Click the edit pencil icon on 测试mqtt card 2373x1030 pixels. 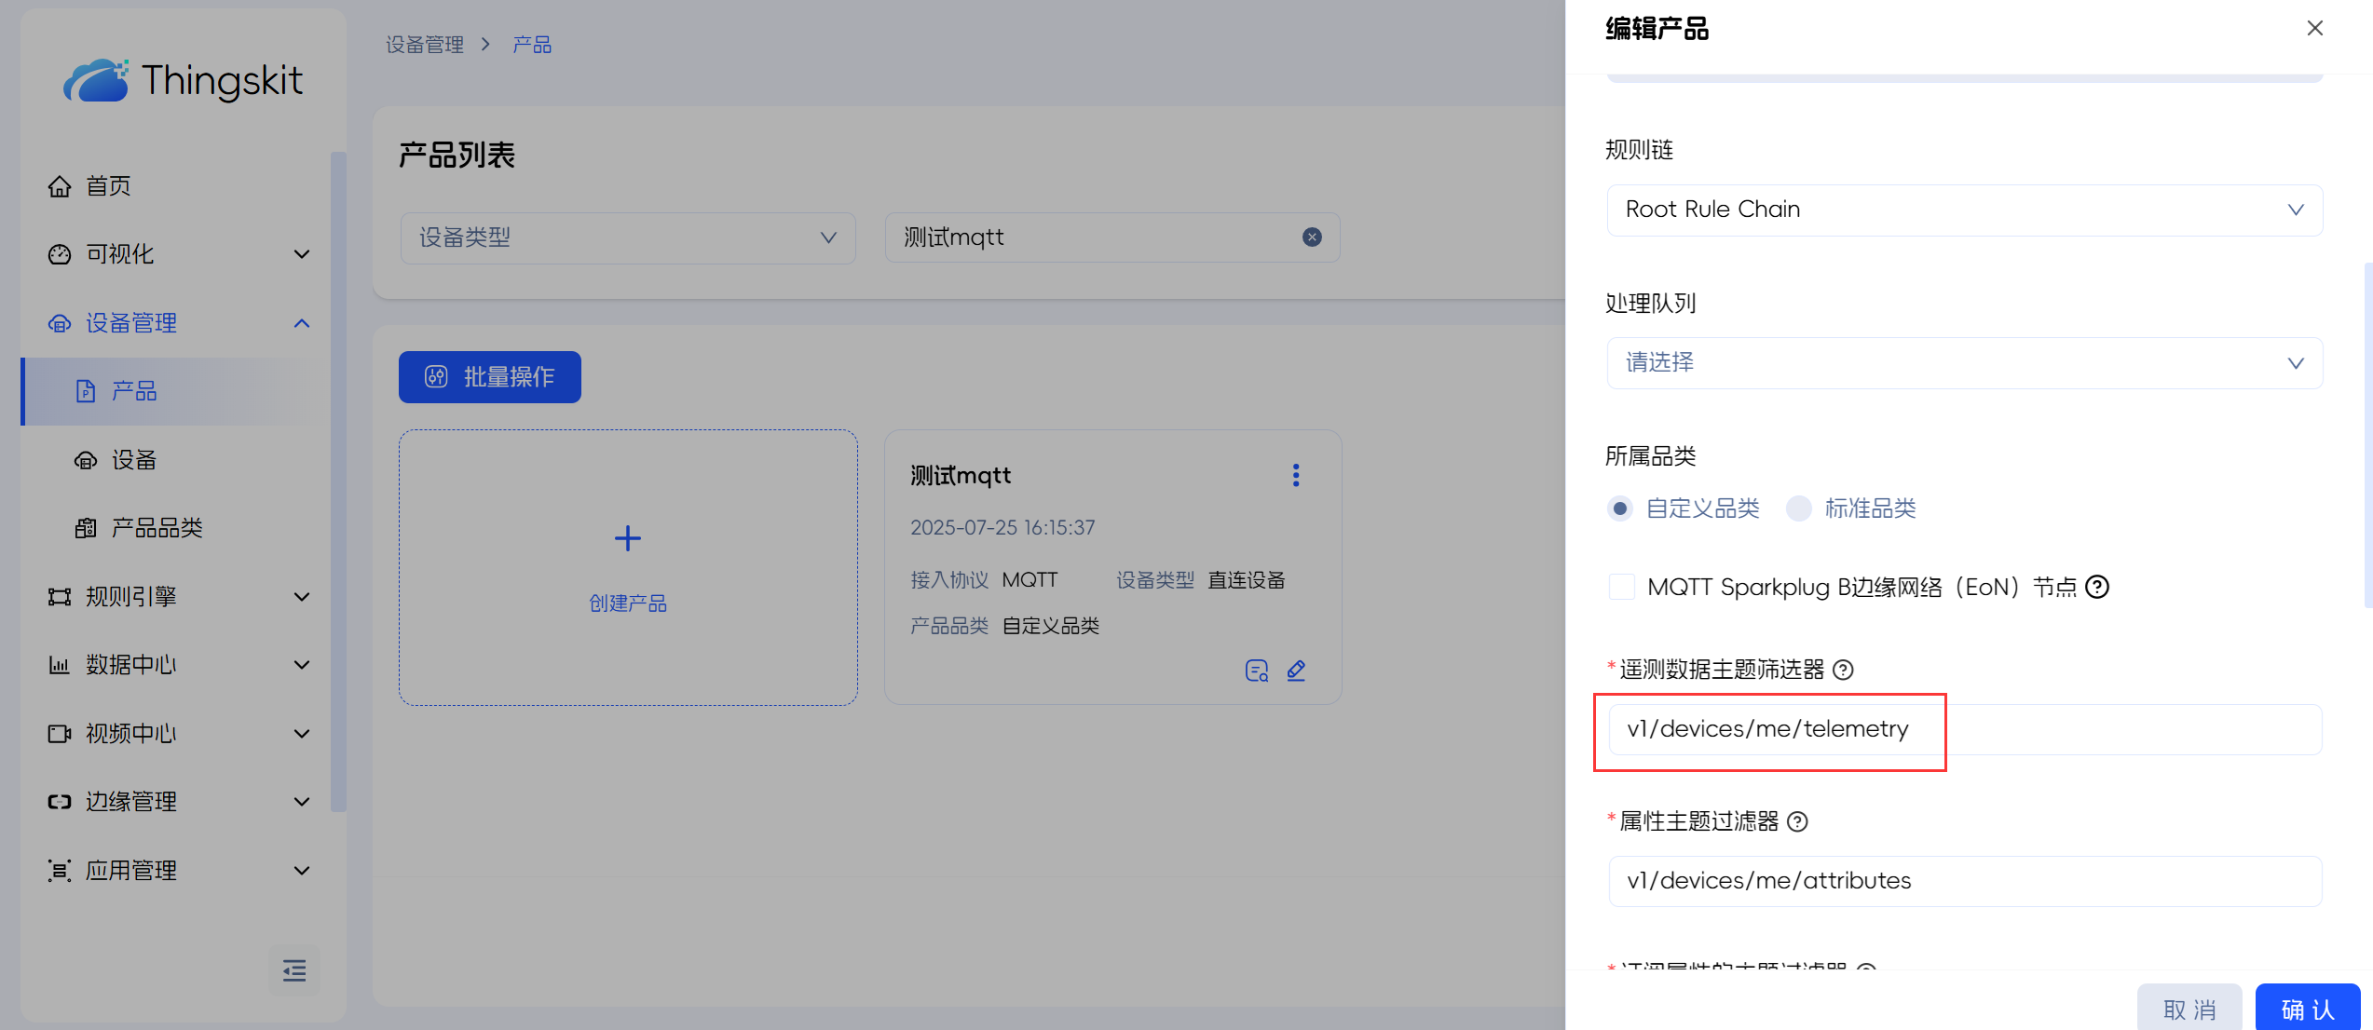1296,671
